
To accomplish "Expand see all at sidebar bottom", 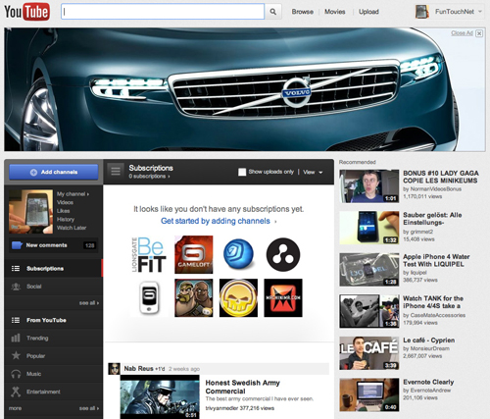I will pos(88,408).
